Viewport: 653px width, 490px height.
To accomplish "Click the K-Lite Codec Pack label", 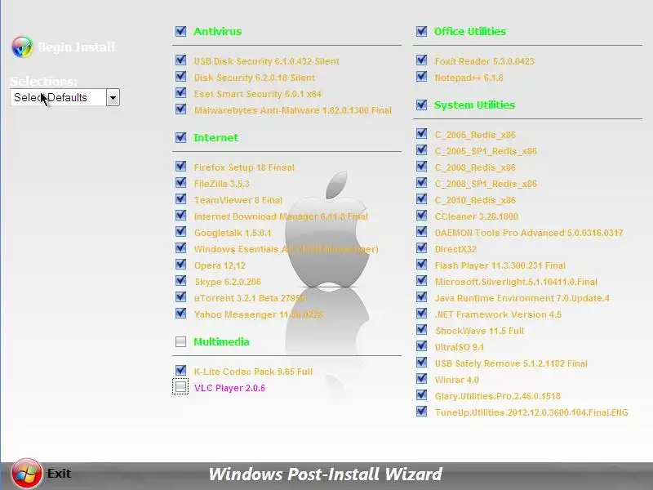I will [x=253, y=372].
